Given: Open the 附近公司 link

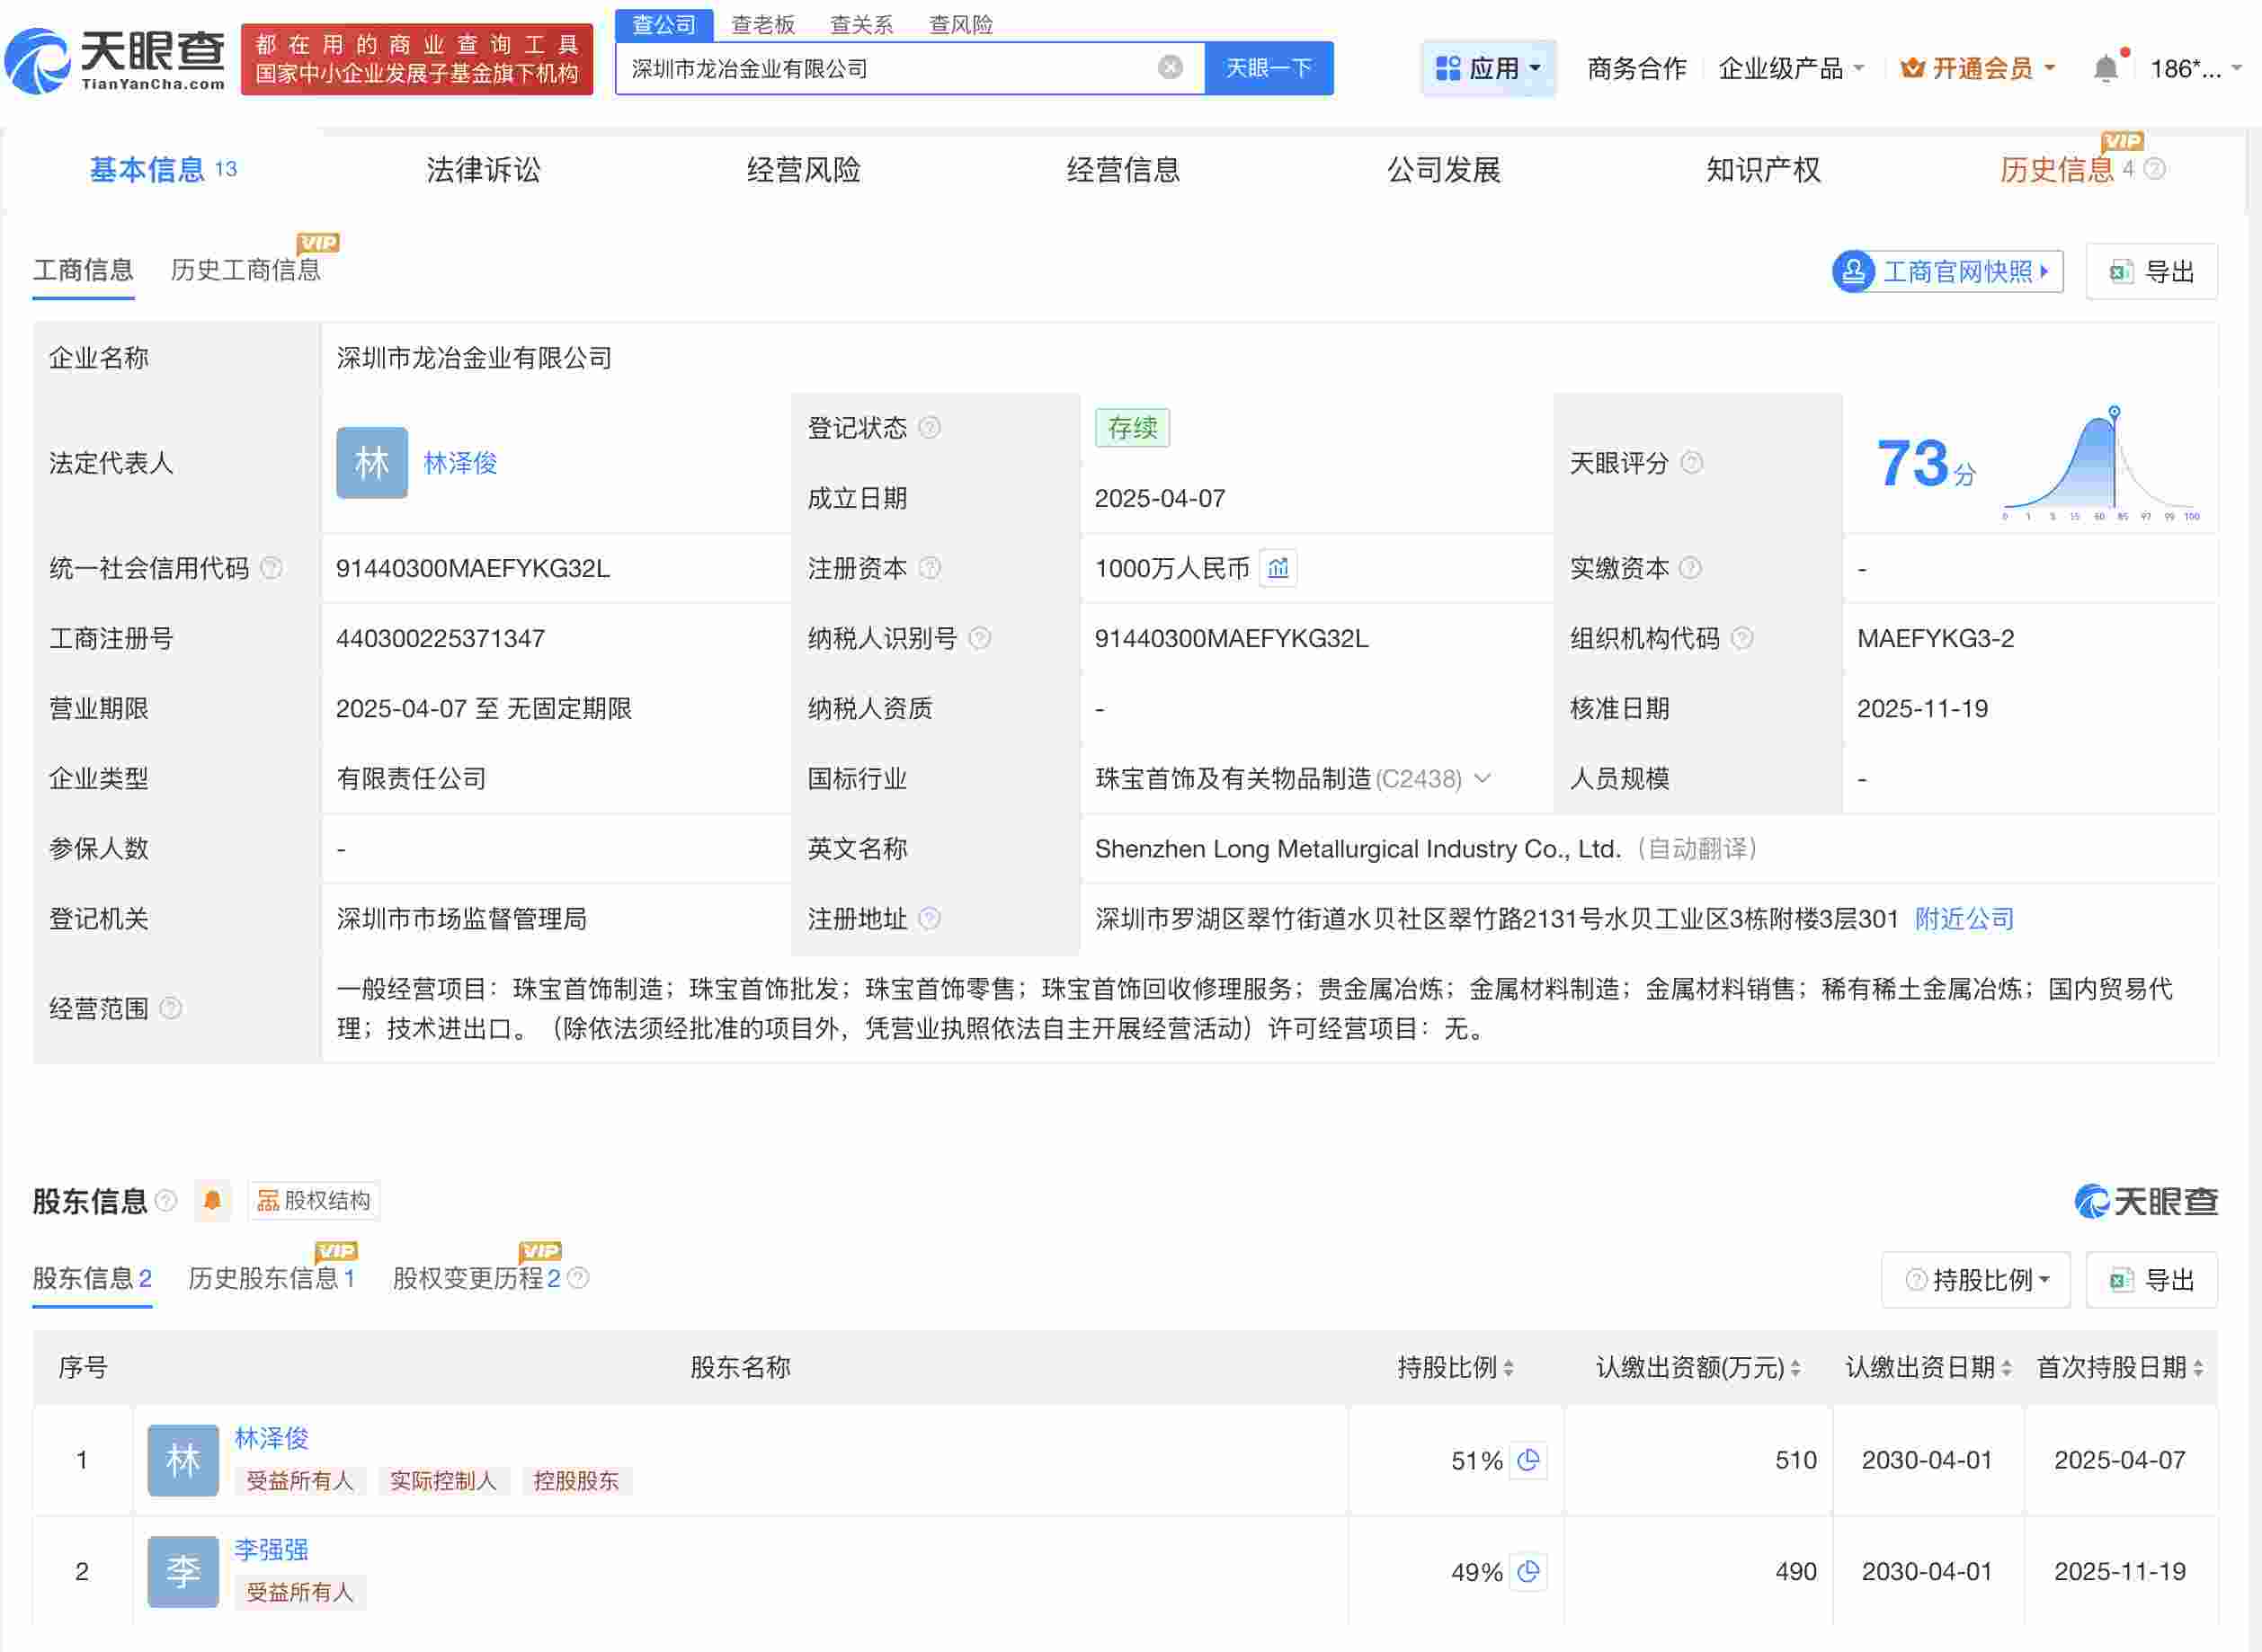Looking at the screenshot, I should (1962, 919).
